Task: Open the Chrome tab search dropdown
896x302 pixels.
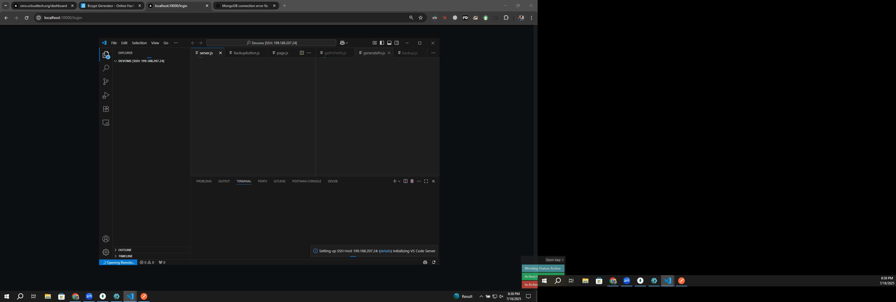Action: (x=6, y=6)
